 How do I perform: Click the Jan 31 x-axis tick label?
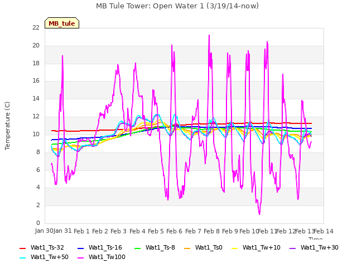click(62, 231)
